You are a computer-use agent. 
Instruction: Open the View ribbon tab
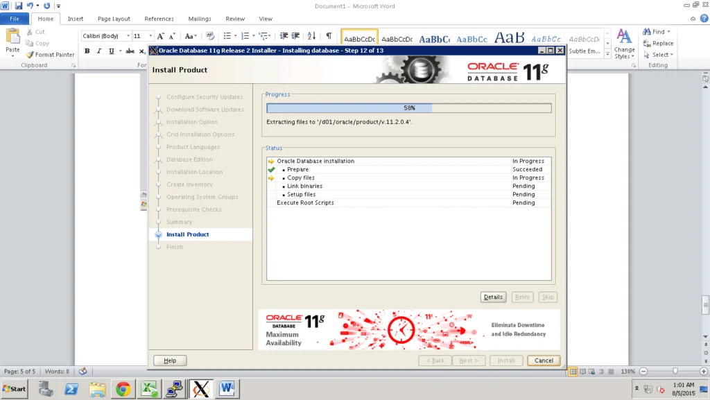(266, 19)
